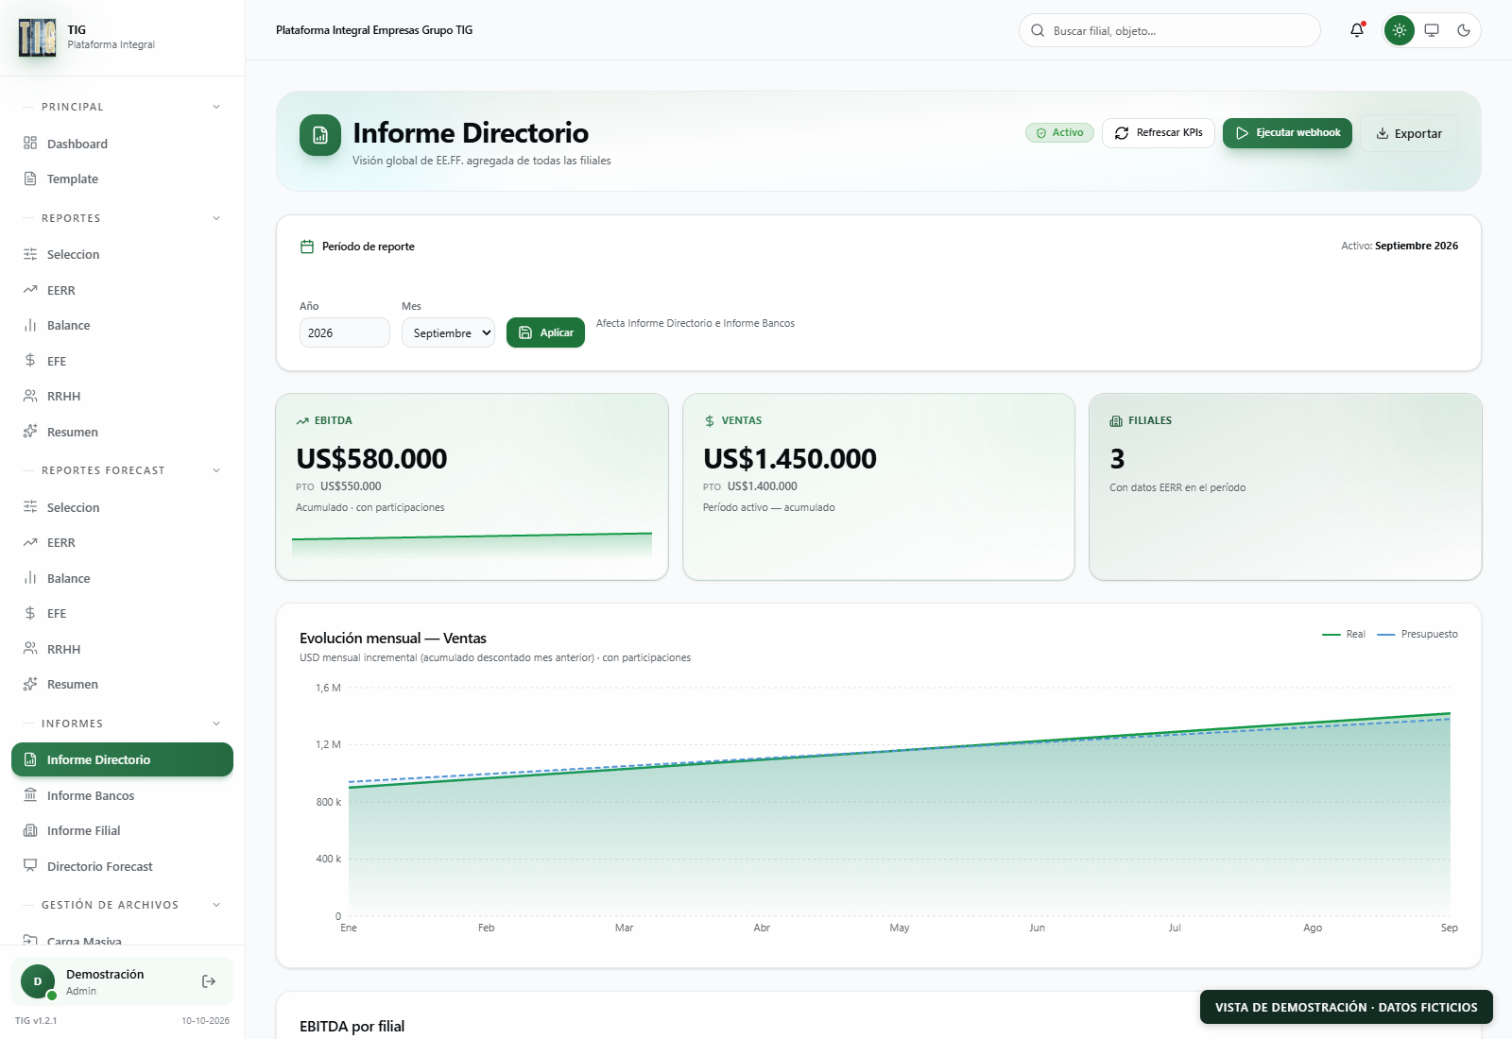Click the TIG logo
1512x1039 pixels.
pos(38,38)
